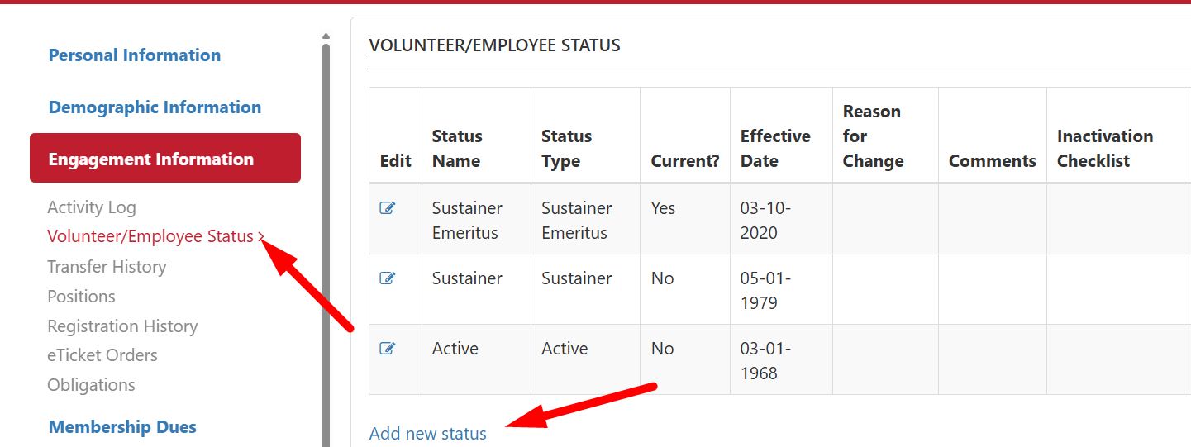Screen dimensions: 1191x447
Task: Click 'Sustainer Emeritus' in Status Name column
Action: click(467, 221)
